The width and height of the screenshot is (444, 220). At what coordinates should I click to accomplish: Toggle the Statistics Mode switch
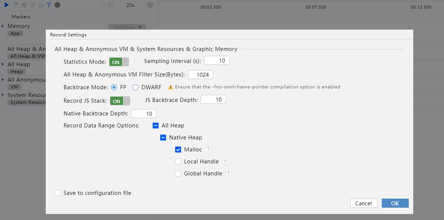pos(119,62)
